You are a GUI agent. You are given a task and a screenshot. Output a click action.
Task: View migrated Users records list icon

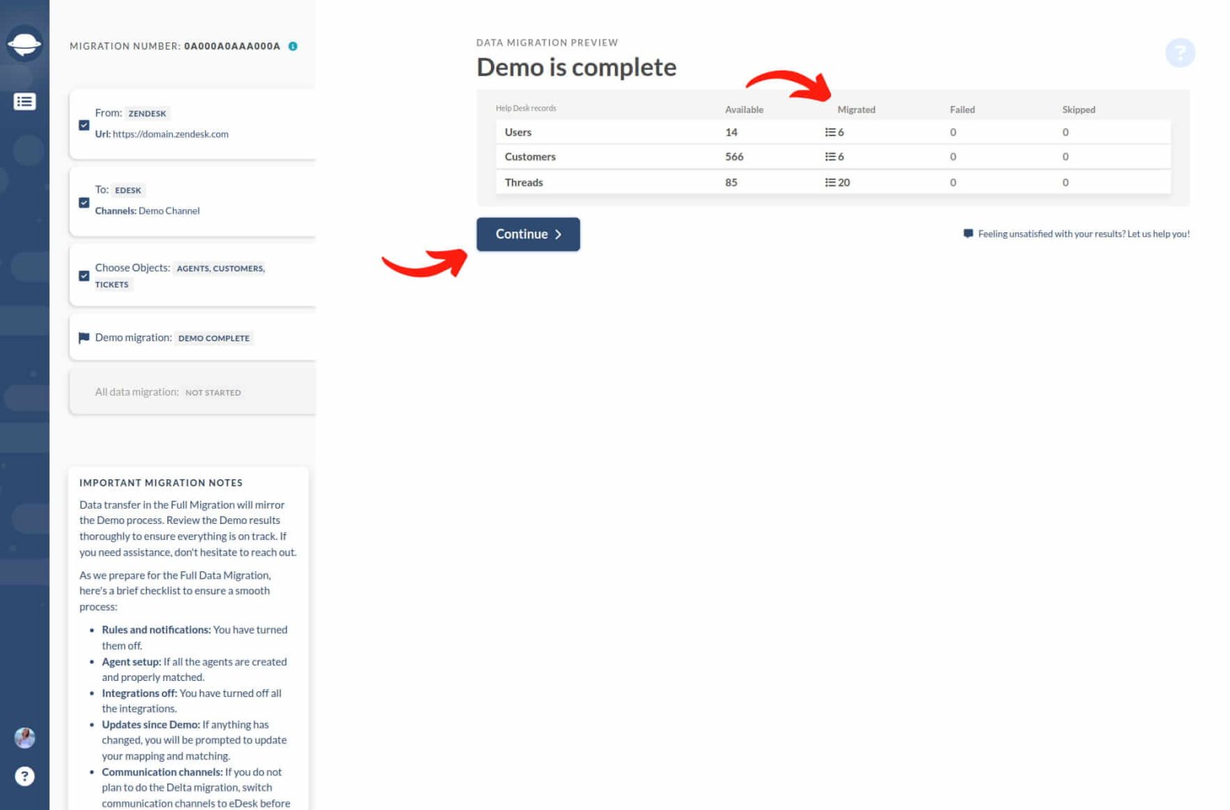pyautogui.click(x=830, y=132)
